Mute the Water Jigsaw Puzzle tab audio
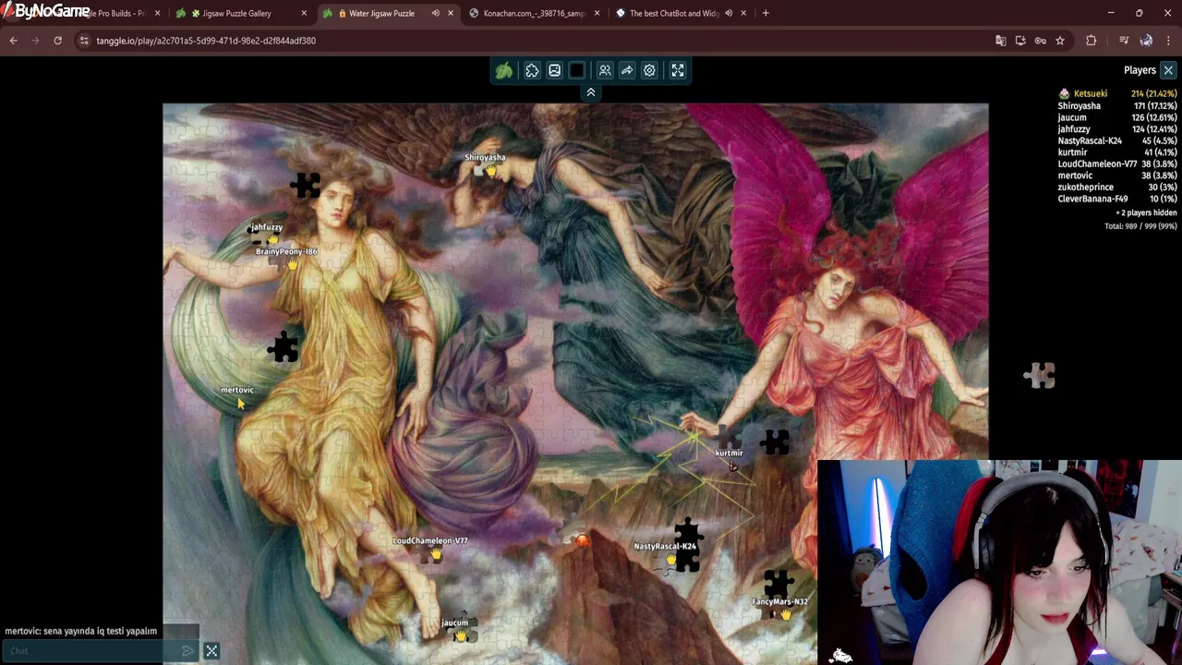The image size is (1182, 665). pyautogui.click(x=435, y=13)
